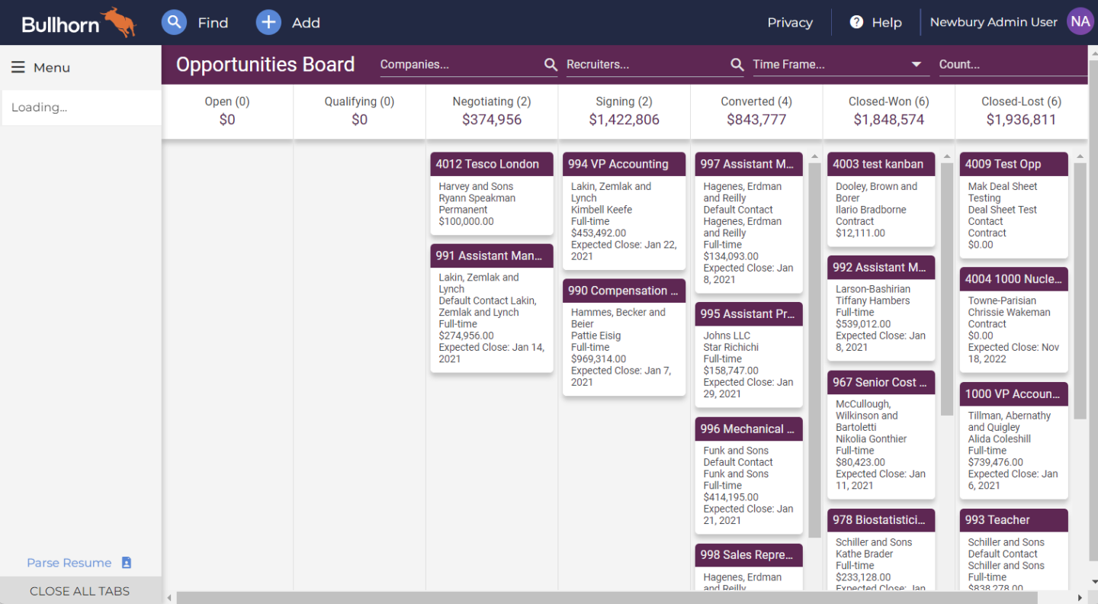The height and width of the screenshot is (604, 1098).
Task: Click the $374,956 Negotiating total
Action: coord(492,120)
